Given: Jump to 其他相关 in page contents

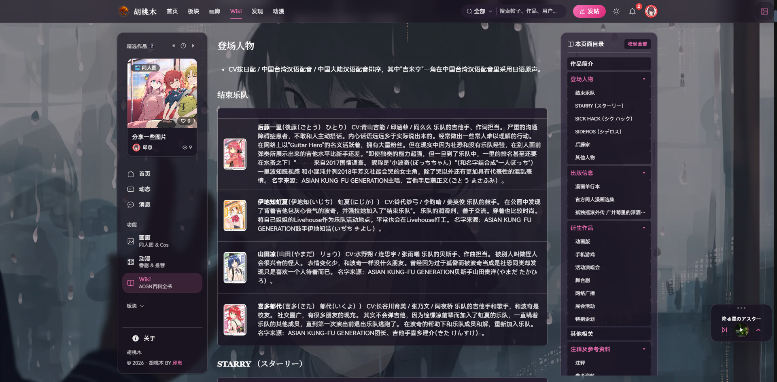Looking at the screenshot, I should [609, 334].
